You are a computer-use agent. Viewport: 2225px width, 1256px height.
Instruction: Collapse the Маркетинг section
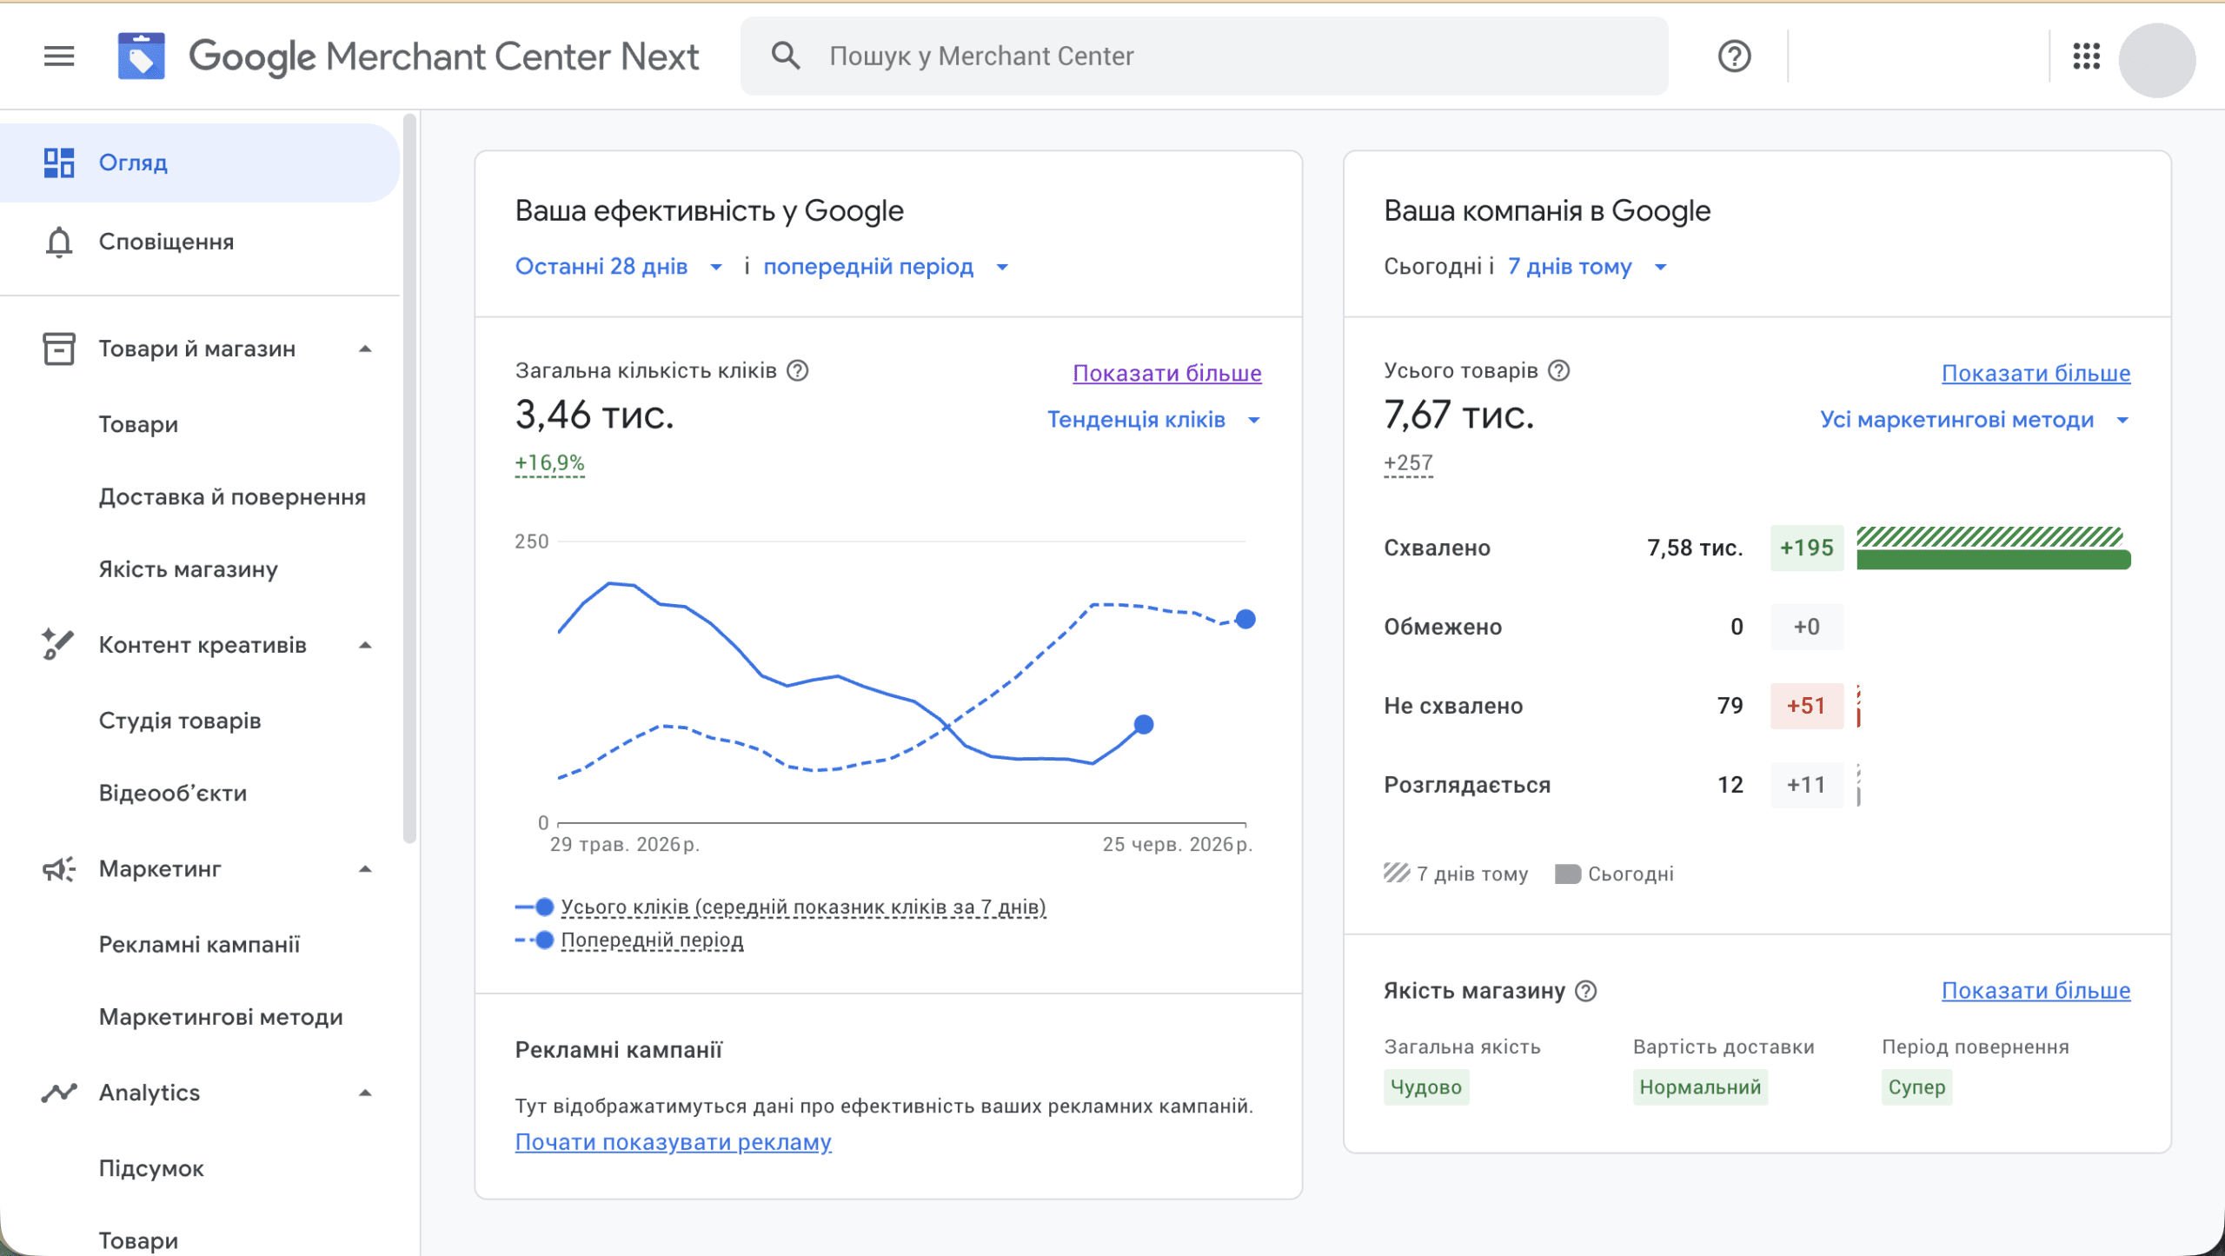[x=366, y=868]
